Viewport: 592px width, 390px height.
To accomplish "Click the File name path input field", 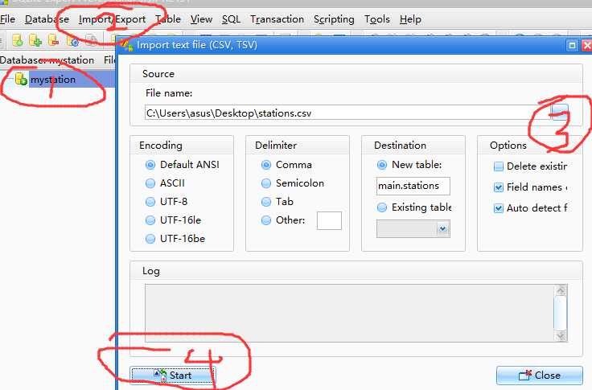I will (x=347, y=113).
